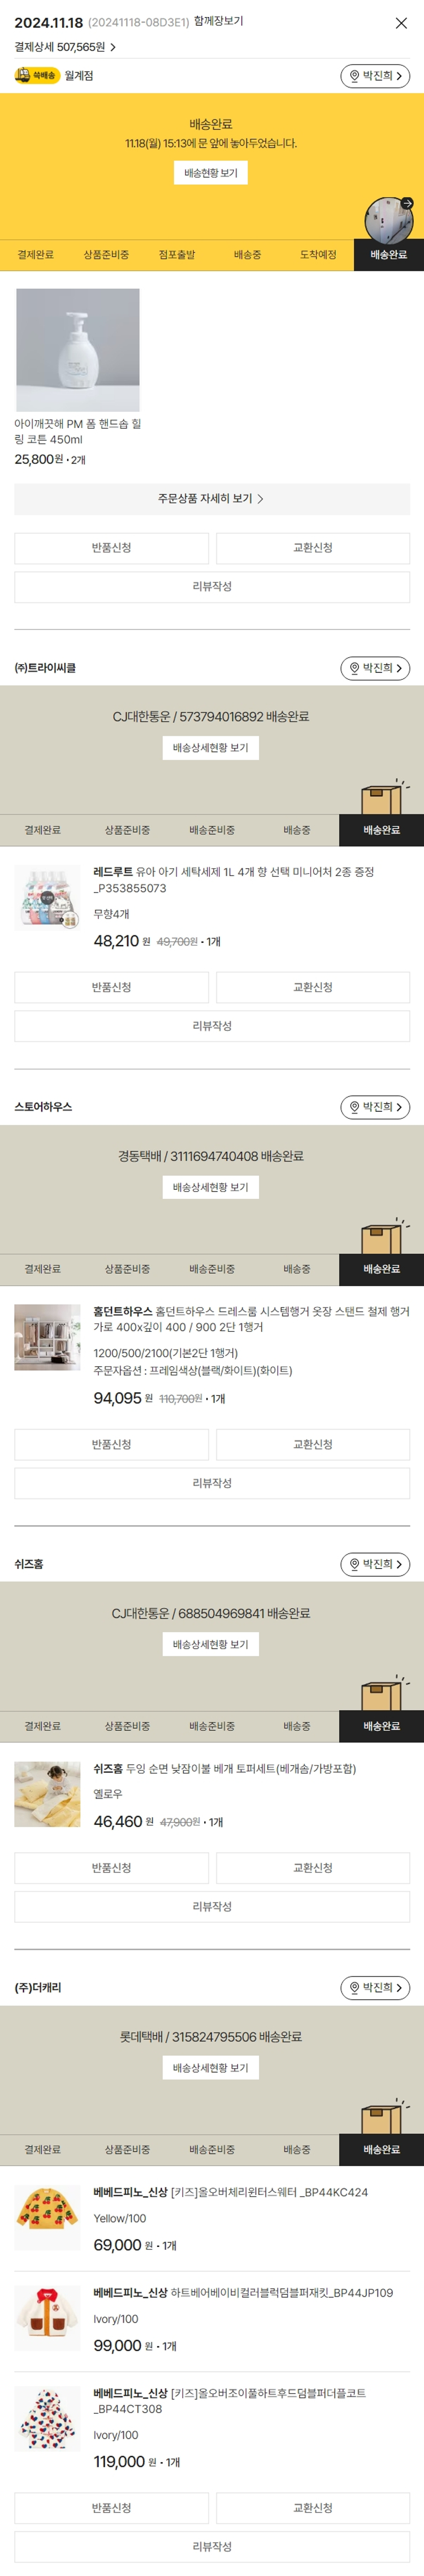Open hand soap product image
Viewport: 424px width, 2576px height.
[x=78, y=350]
